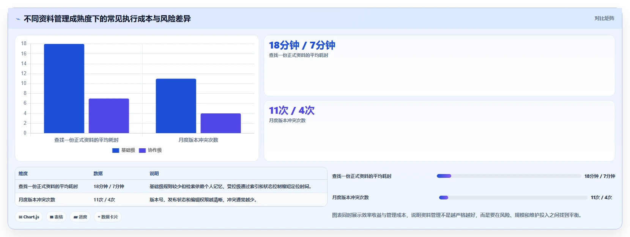This screenshot has height=237, width=630.
Task: Click table cell 查找一份正式资料的平均耗时
Action: [x=48, y=187]
